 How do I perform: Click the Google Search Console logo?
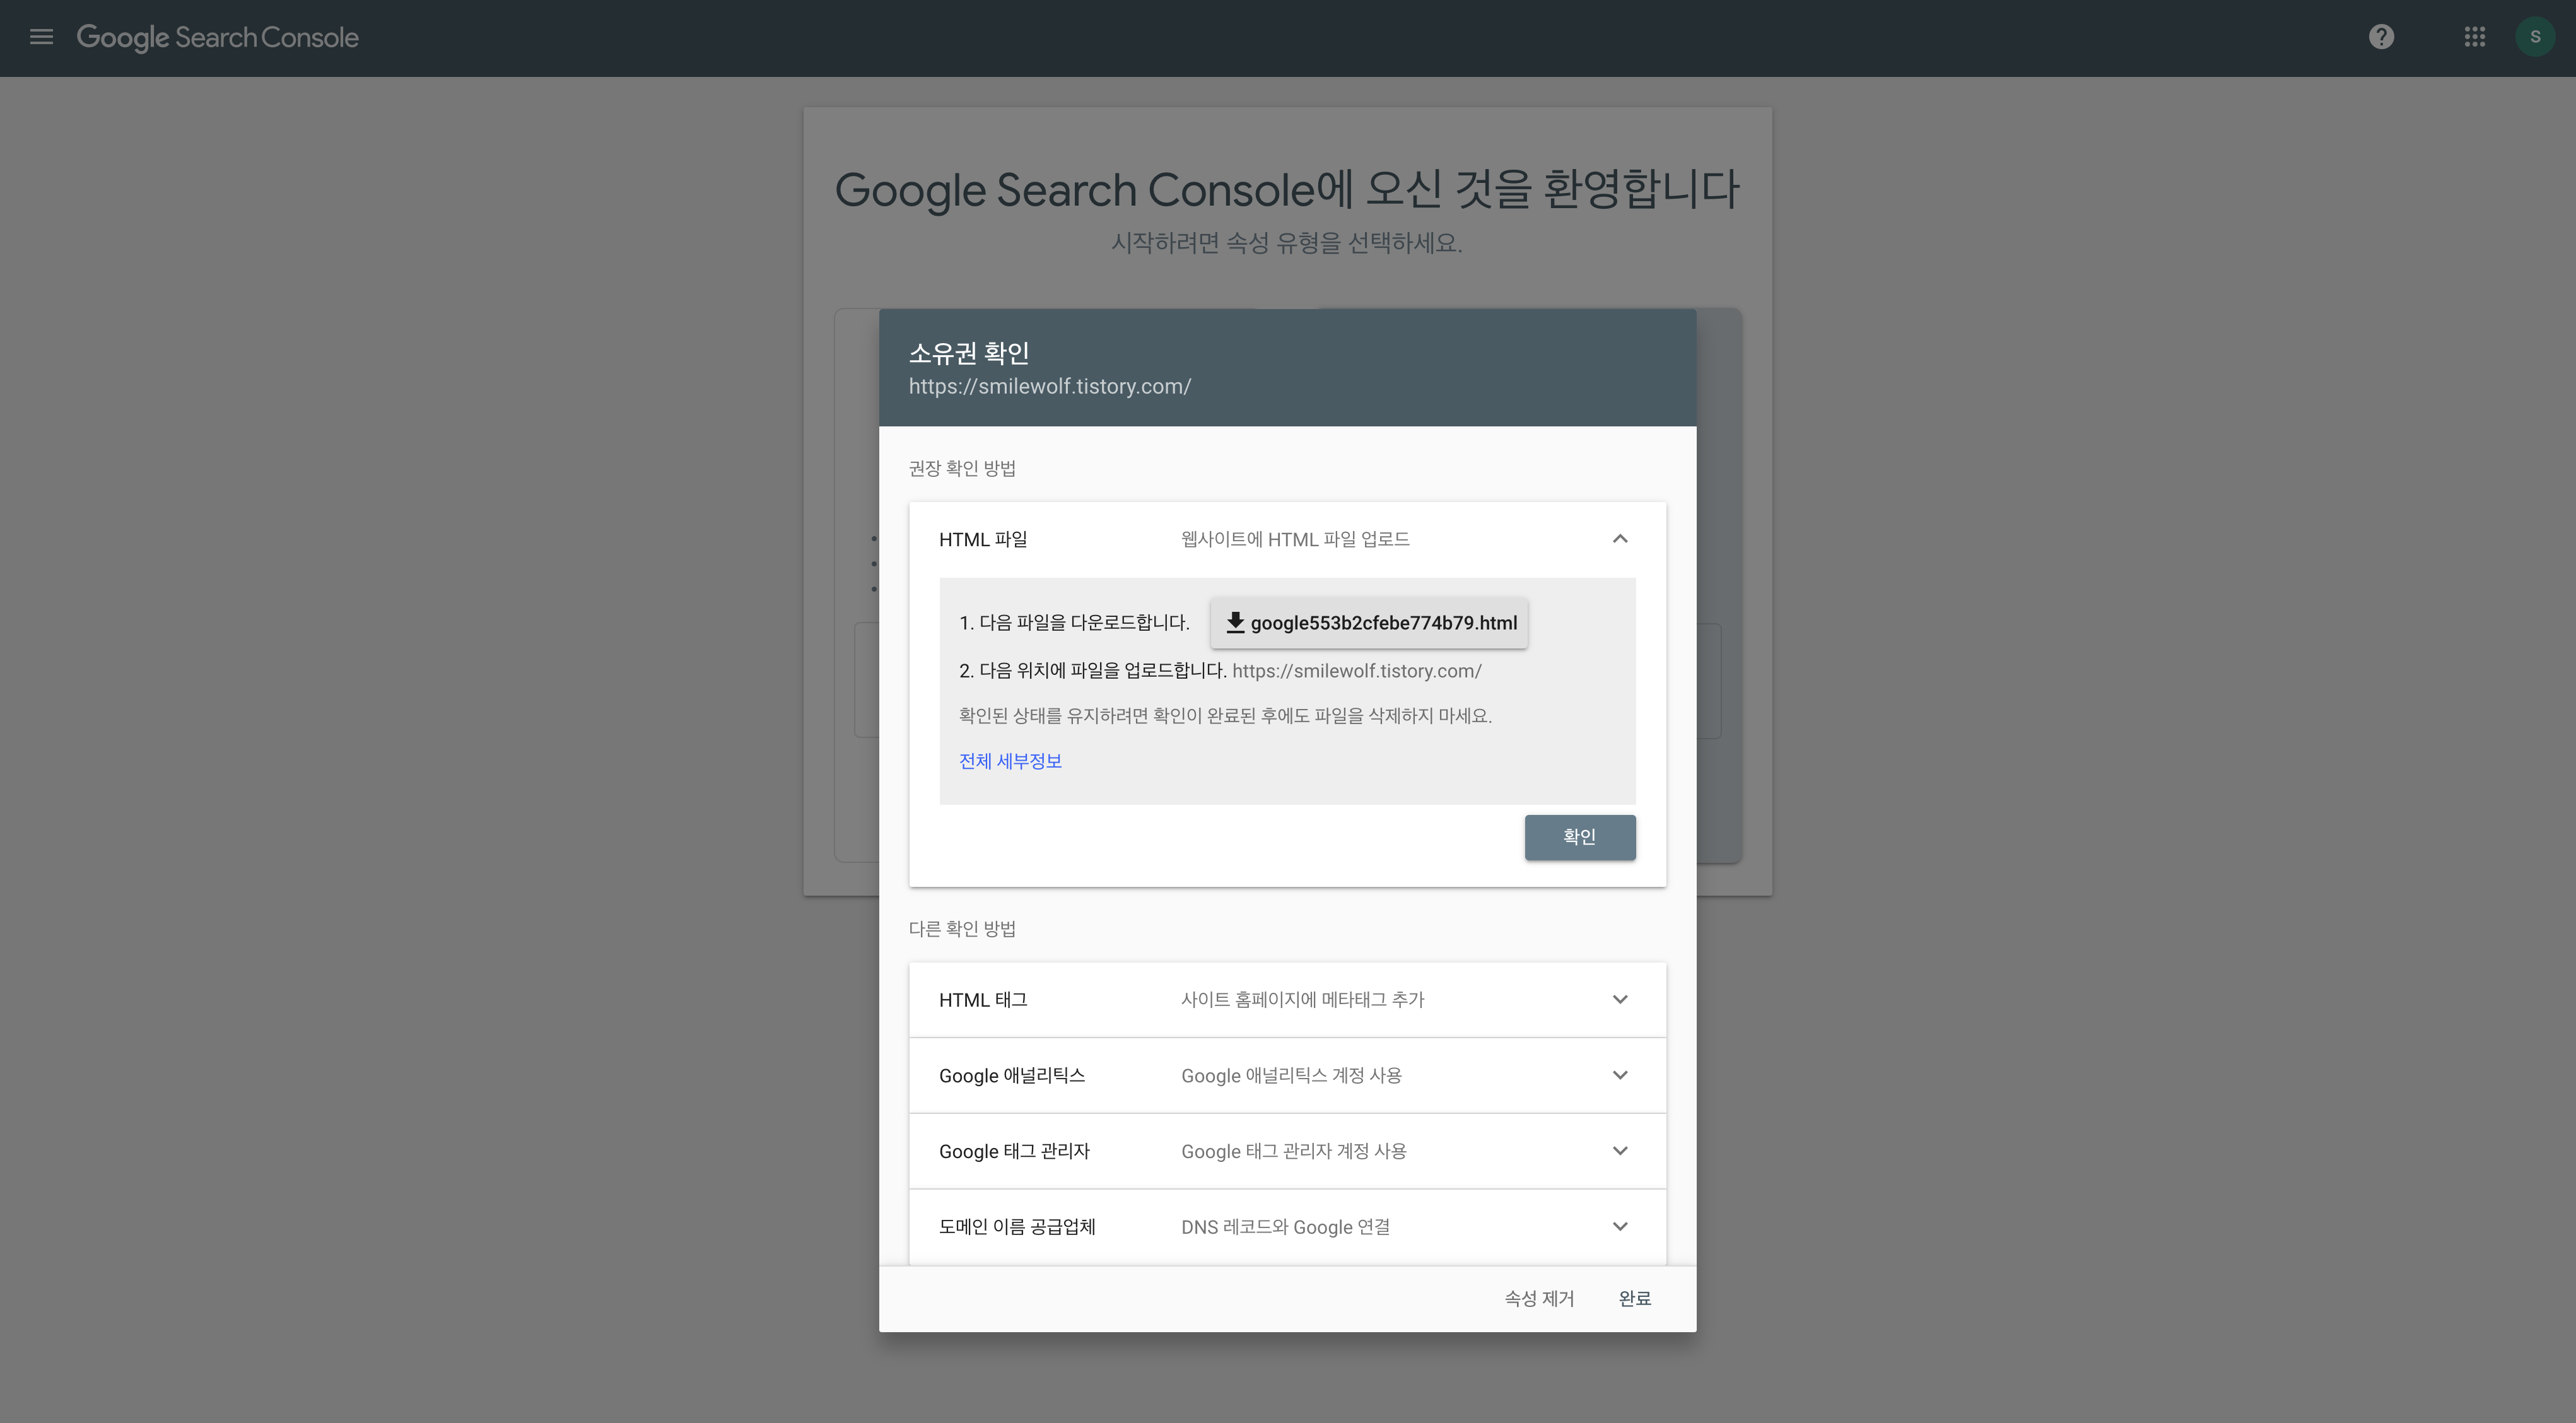point(217,37)
